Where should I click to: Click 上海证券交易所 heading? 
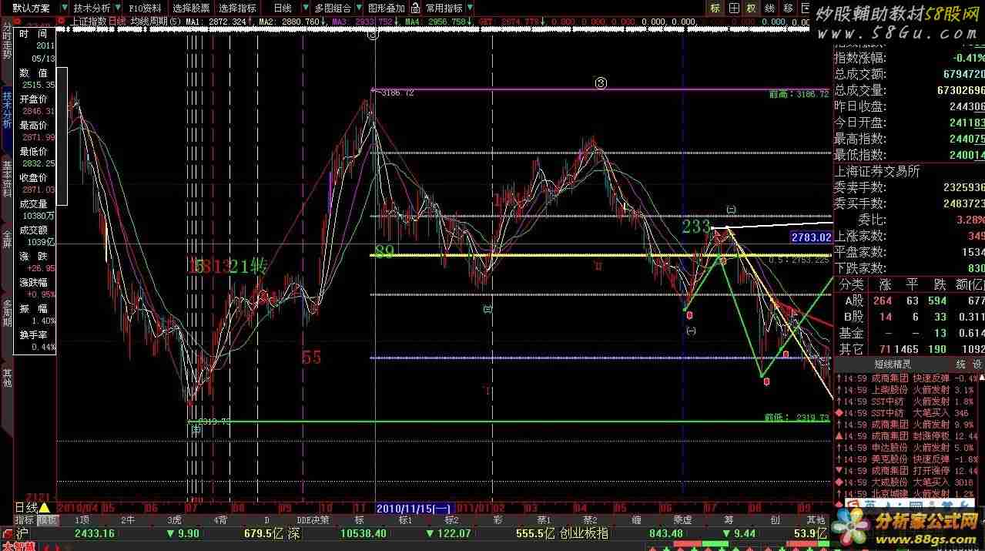[x=877, y=171]
